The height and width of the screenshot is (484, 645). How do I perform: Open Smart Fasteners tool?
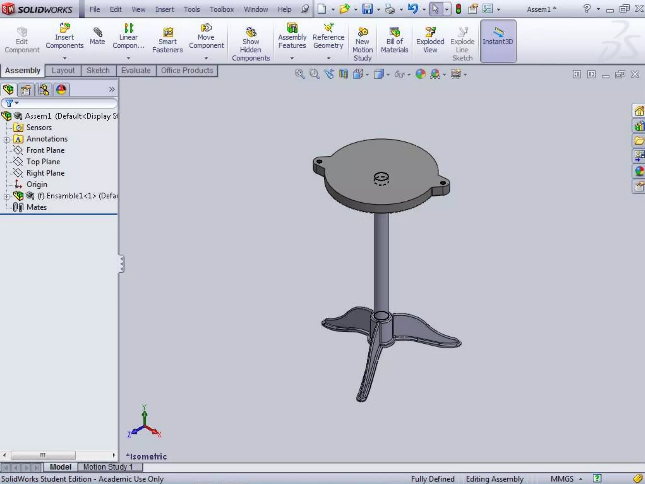coord(167,40)
